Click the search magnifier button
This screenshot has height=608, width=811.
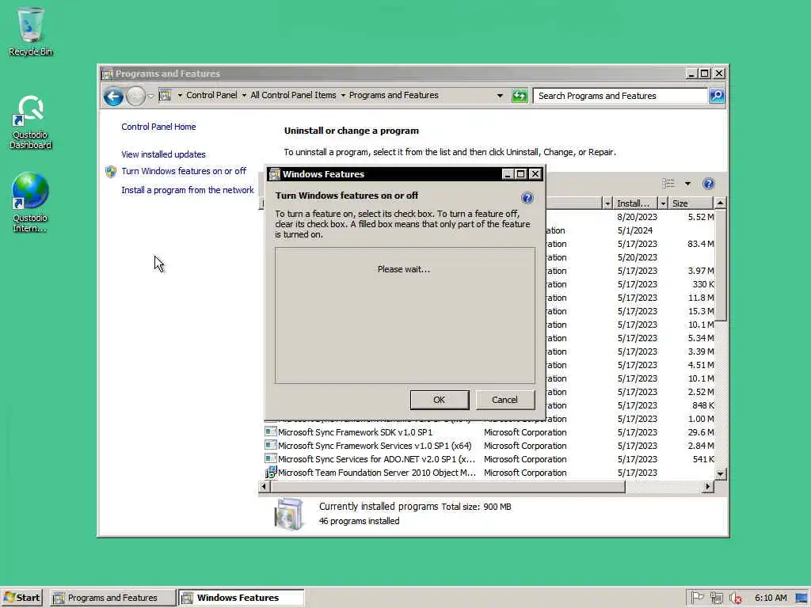(x=717, y=96)
